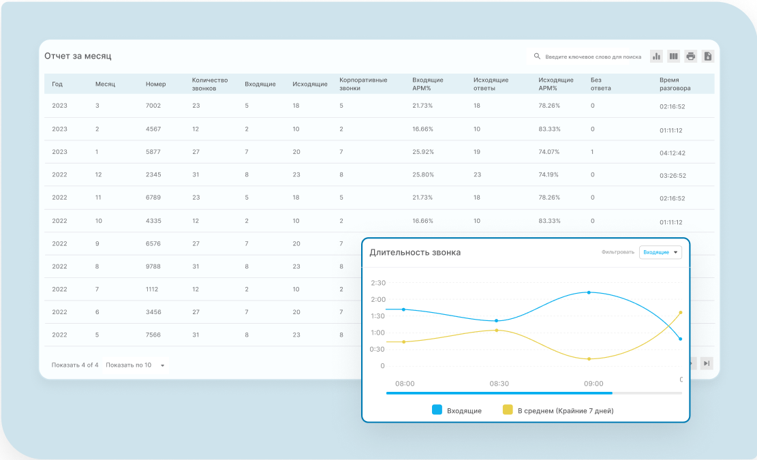The width and height of the screenshot is (757, 460).
Task: Click the chart's horizontal time scrollbar
Action: pos(499,393)
